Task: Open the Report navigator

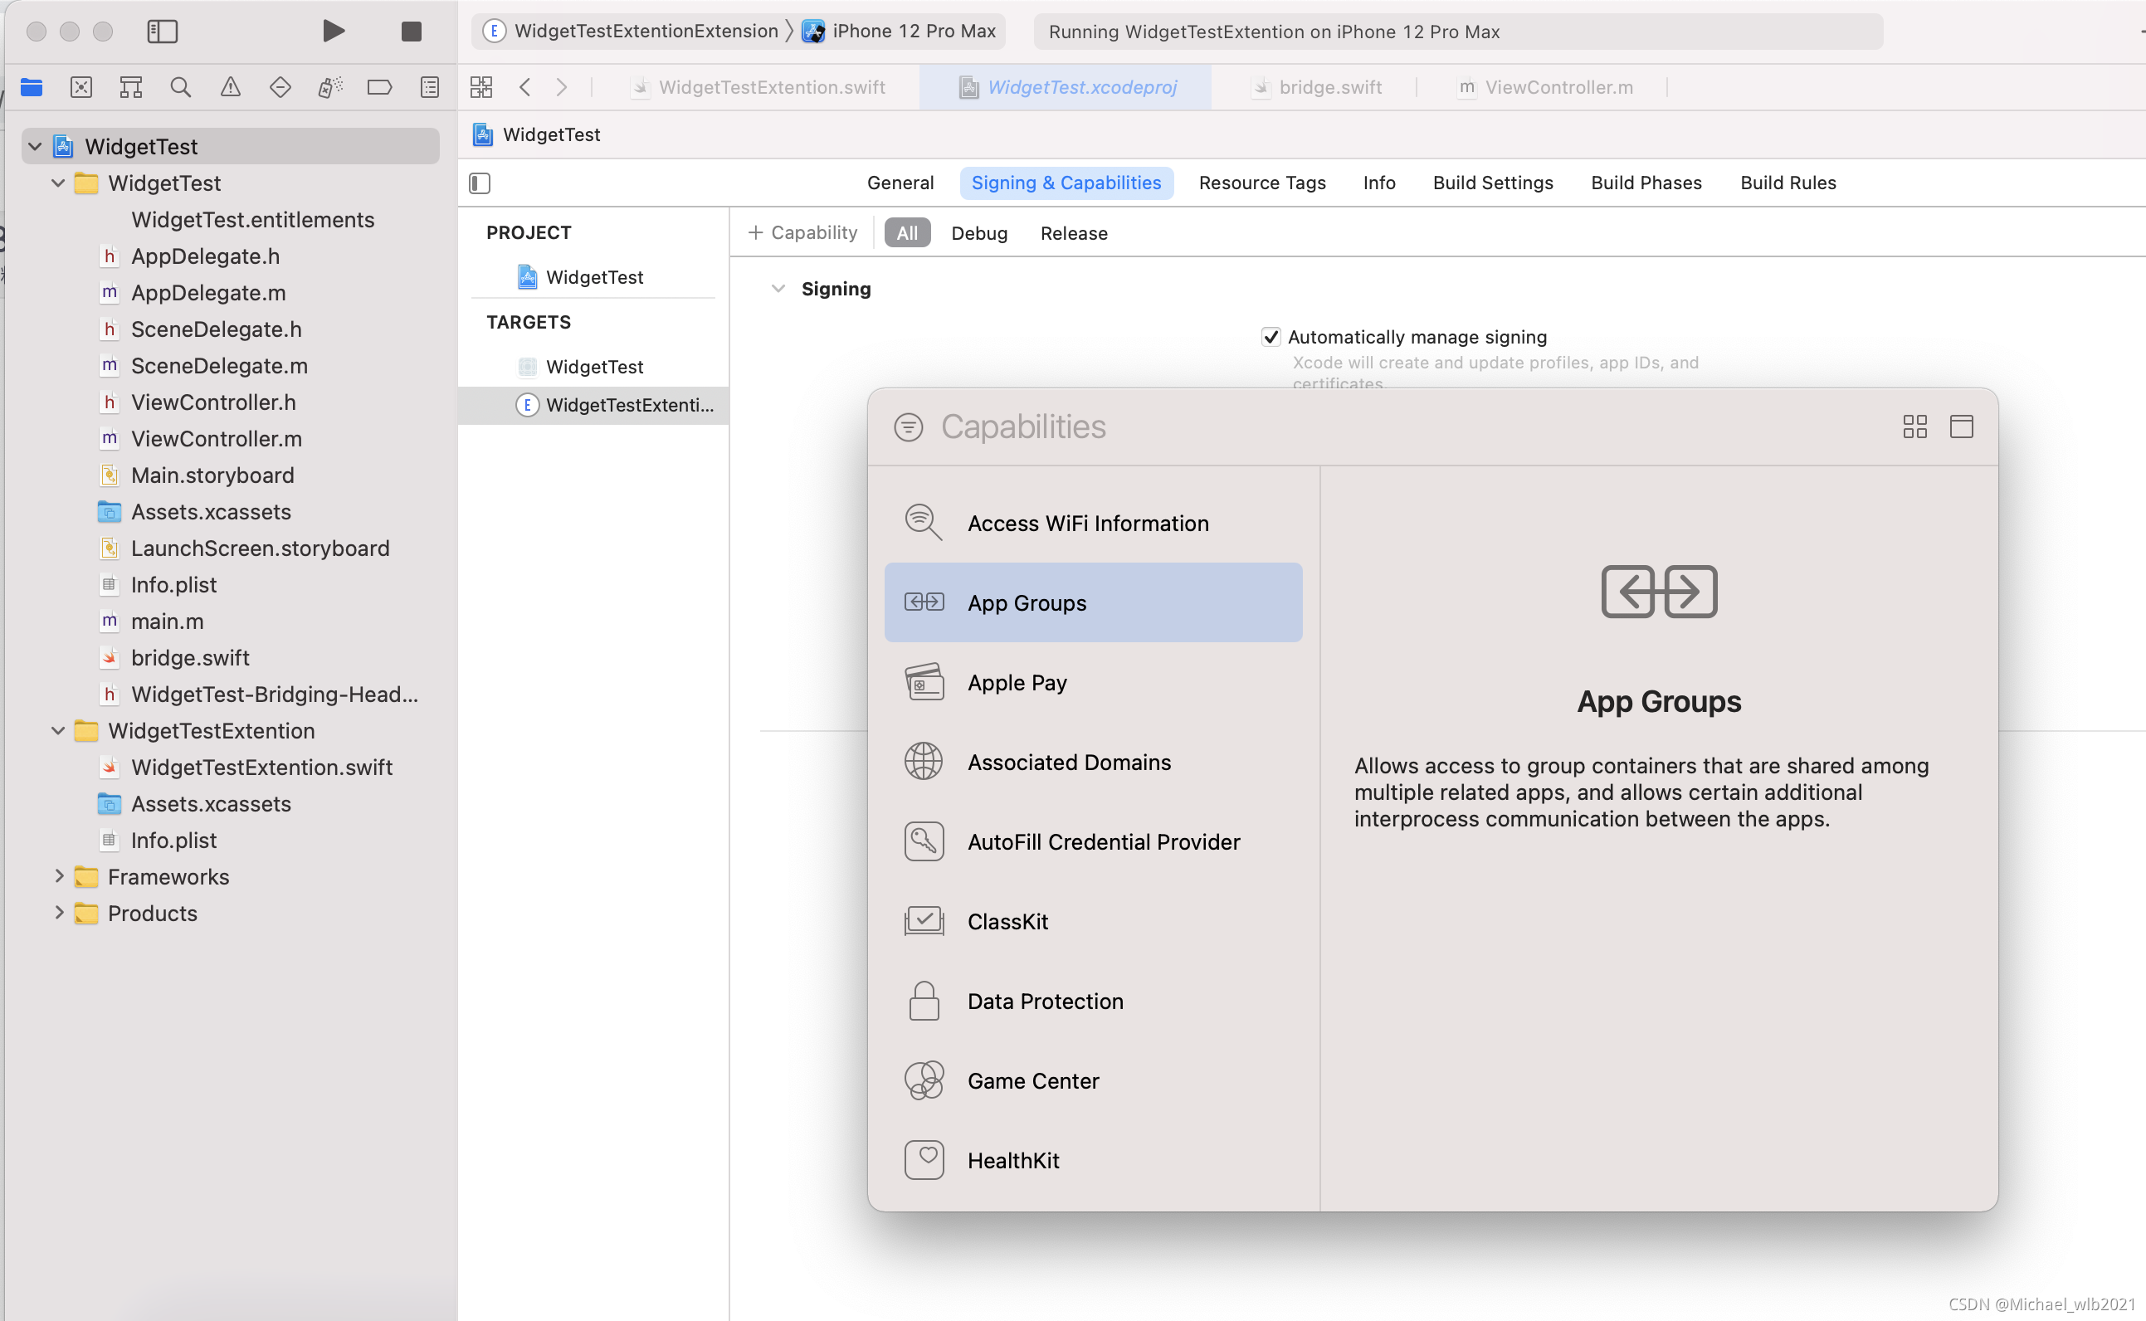Action: 430,86
